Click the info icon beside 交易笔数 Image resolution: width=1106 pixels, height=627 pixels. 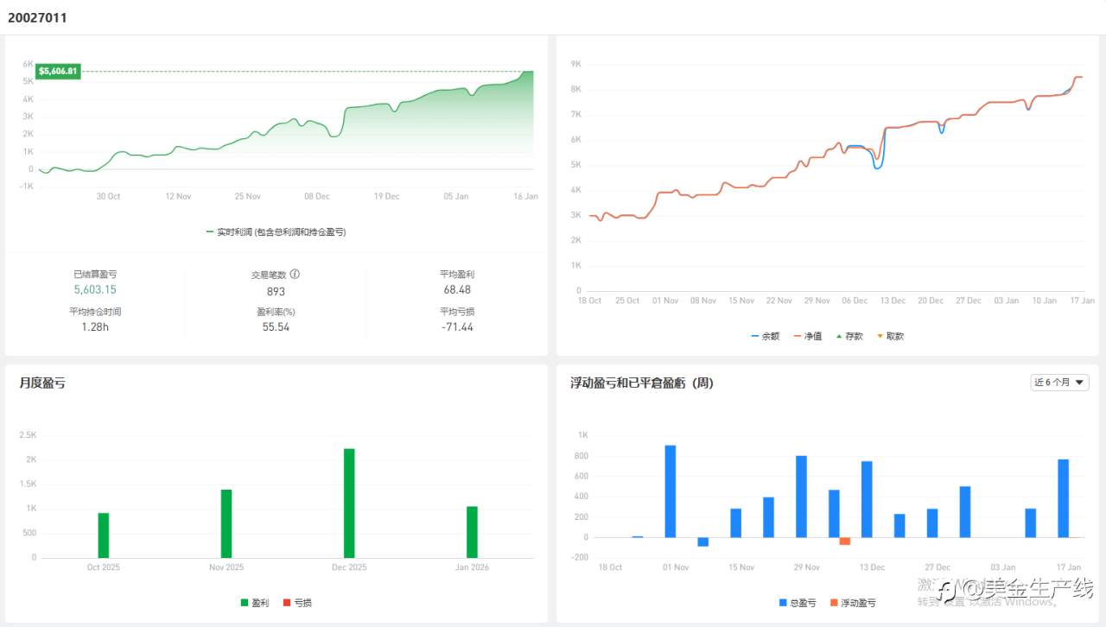point(295,274)
